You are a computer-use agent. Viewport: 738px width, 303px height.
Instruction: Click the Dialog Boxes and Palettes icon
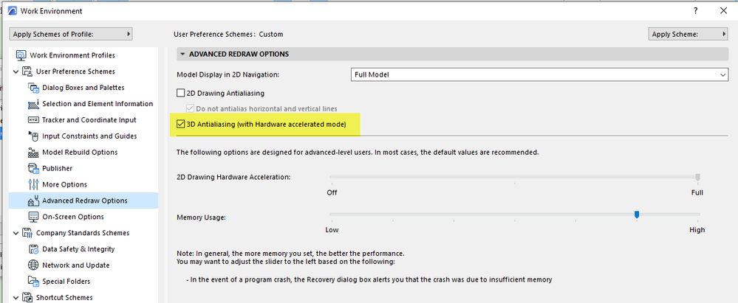[x=33, y=88]
